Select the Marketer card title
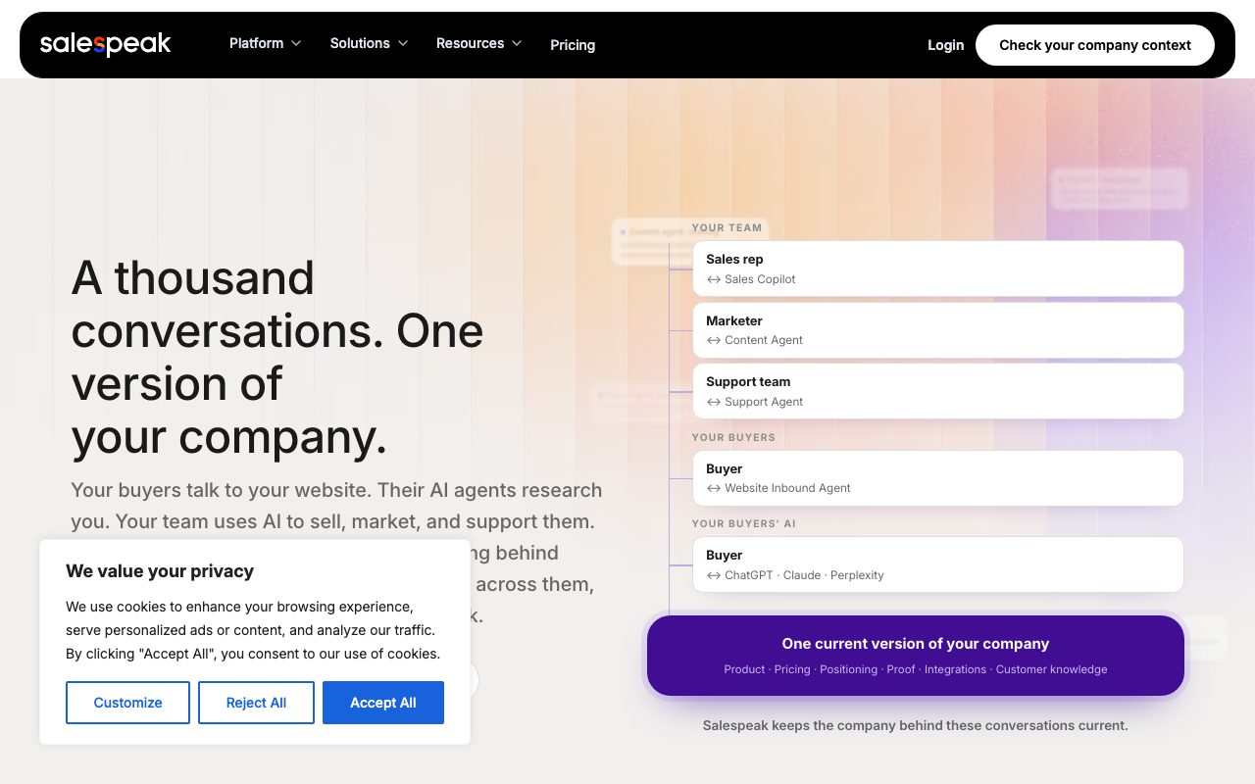This screenshot has width=1255, height=784. (734, 320)
